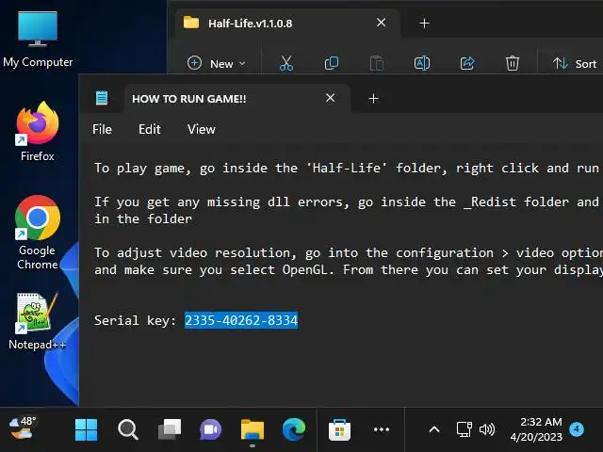
Task: Open Task View from taskbar
Action: 170,429
